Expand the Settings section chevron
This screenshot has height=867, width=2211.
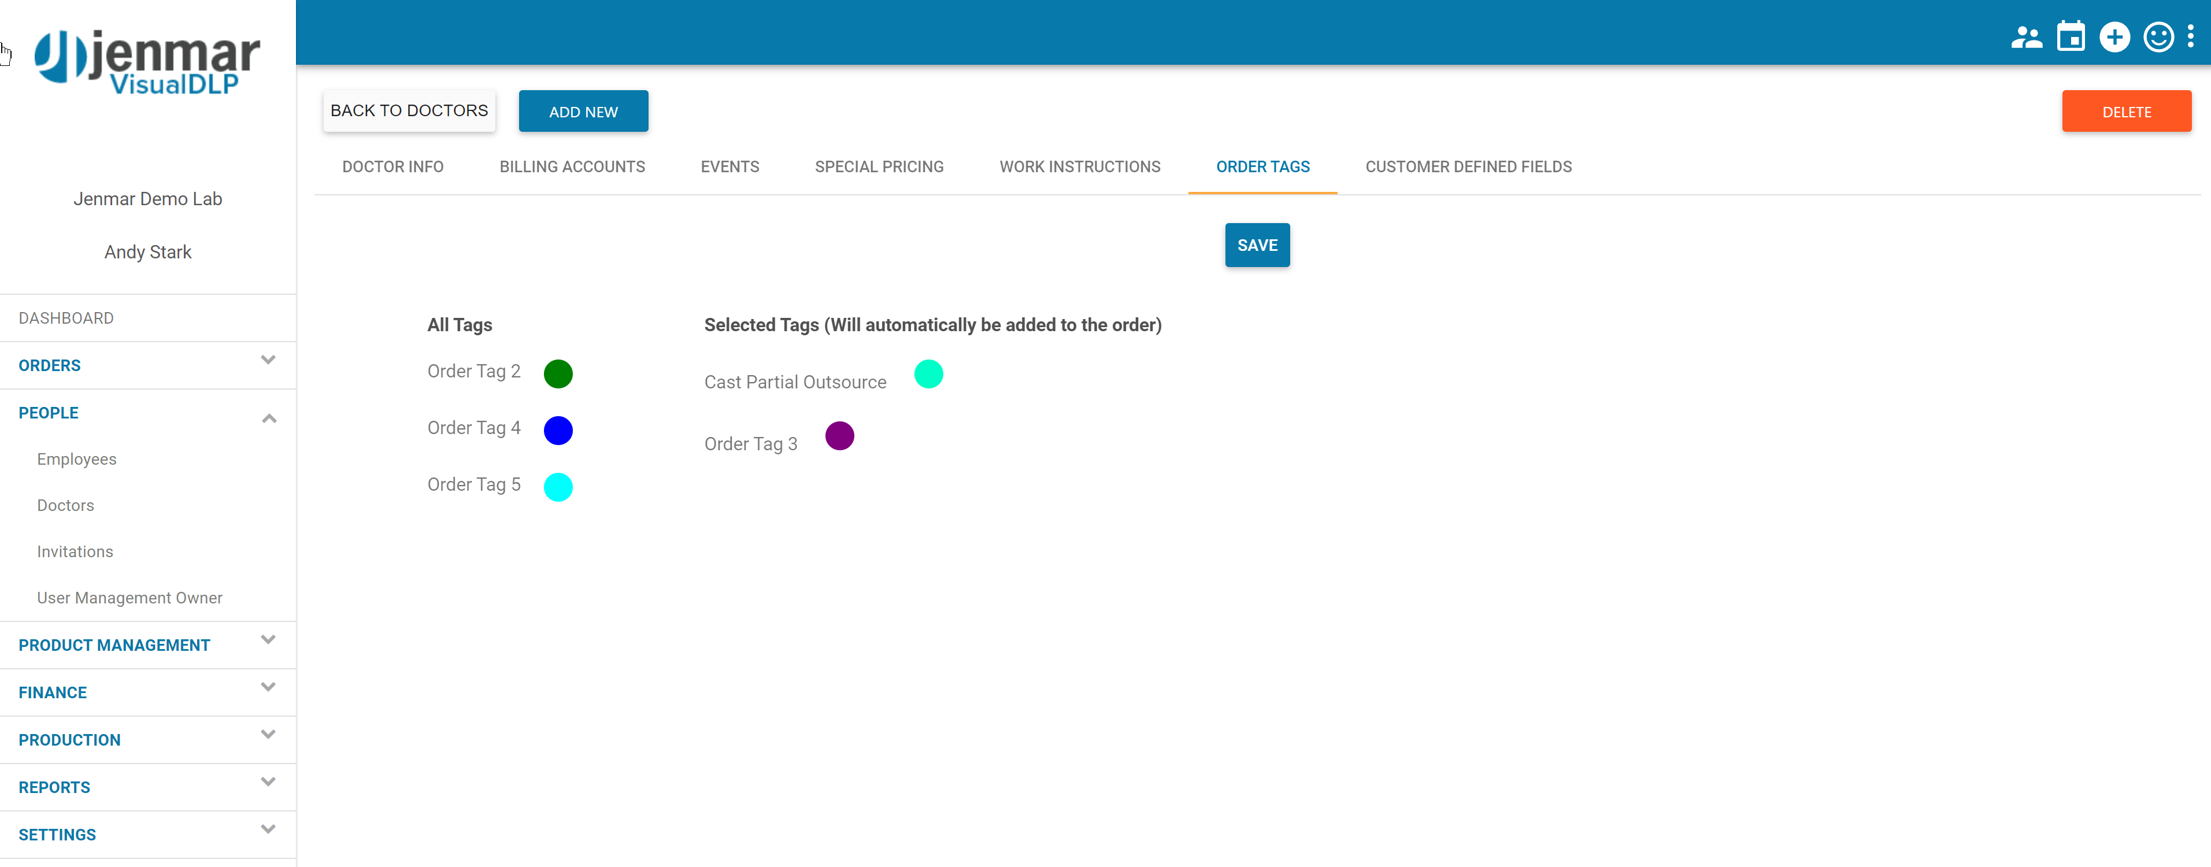268,829
